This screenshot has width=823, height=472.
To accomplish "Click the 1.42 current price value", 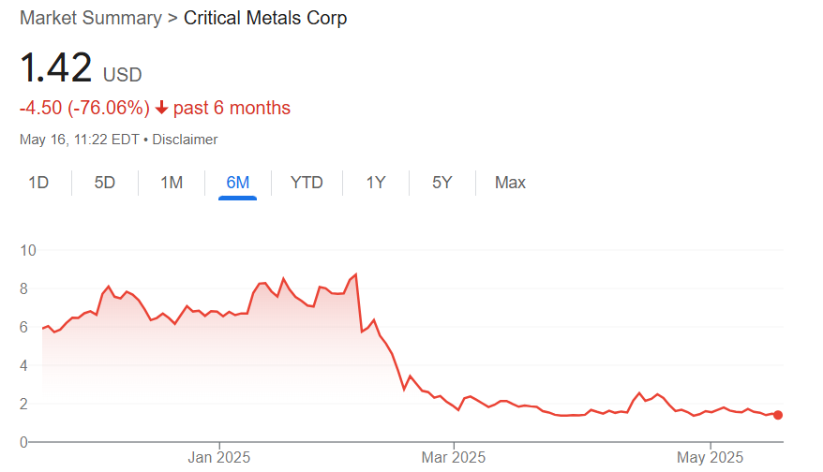I will (56, 69).
